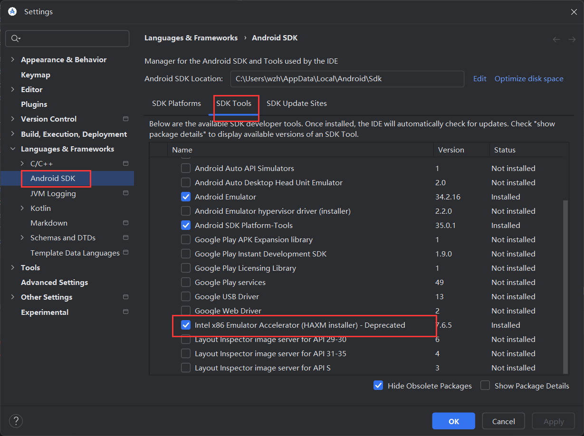Navigate back with the left arrow
Image resolution: width=584 pixels, height=436 pixels.
556,39
